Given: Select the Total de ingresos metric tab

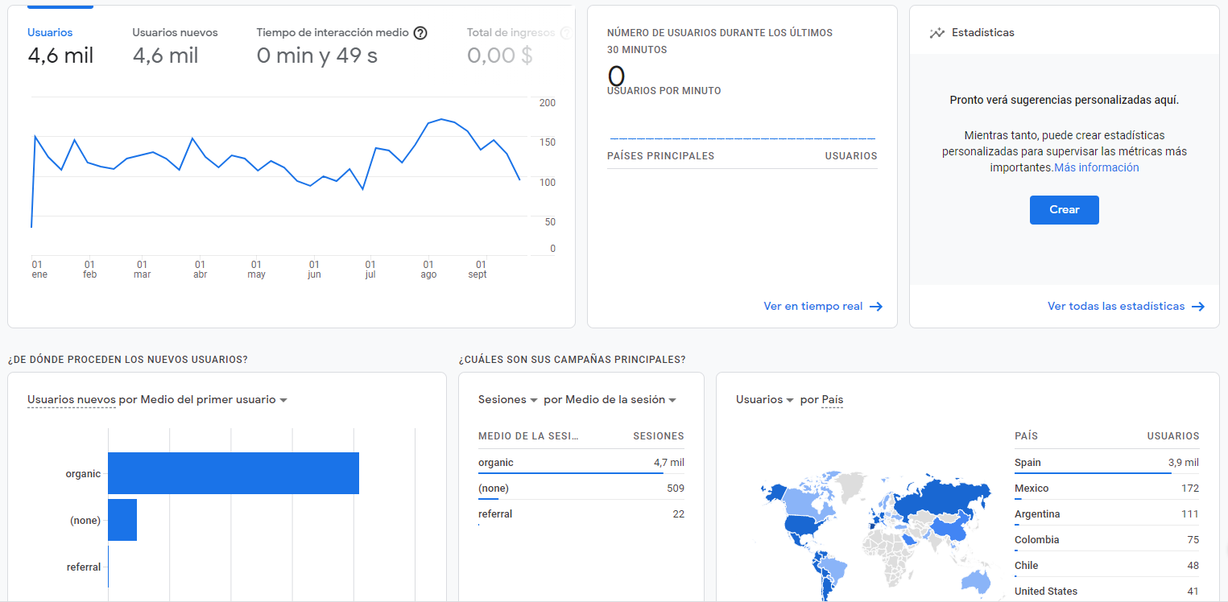Looking at the screenshot, I should click(519, 46).
